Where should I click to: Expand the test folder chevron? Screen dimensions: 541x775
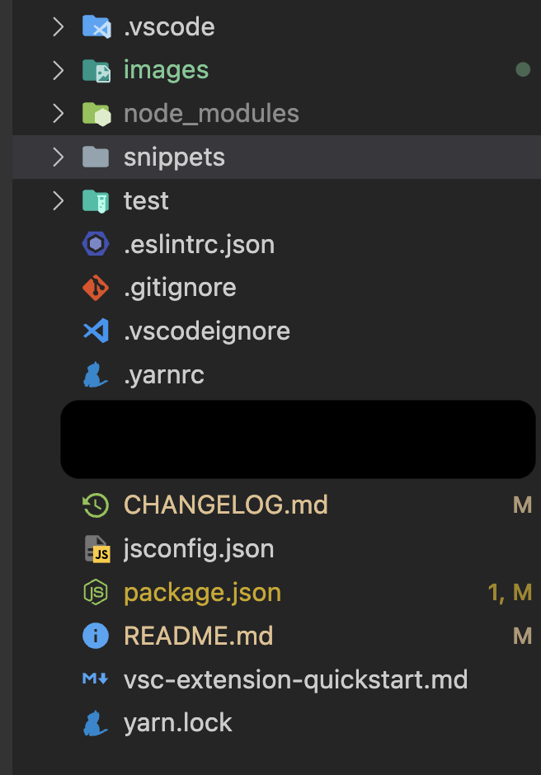click(x=58, y=201)
